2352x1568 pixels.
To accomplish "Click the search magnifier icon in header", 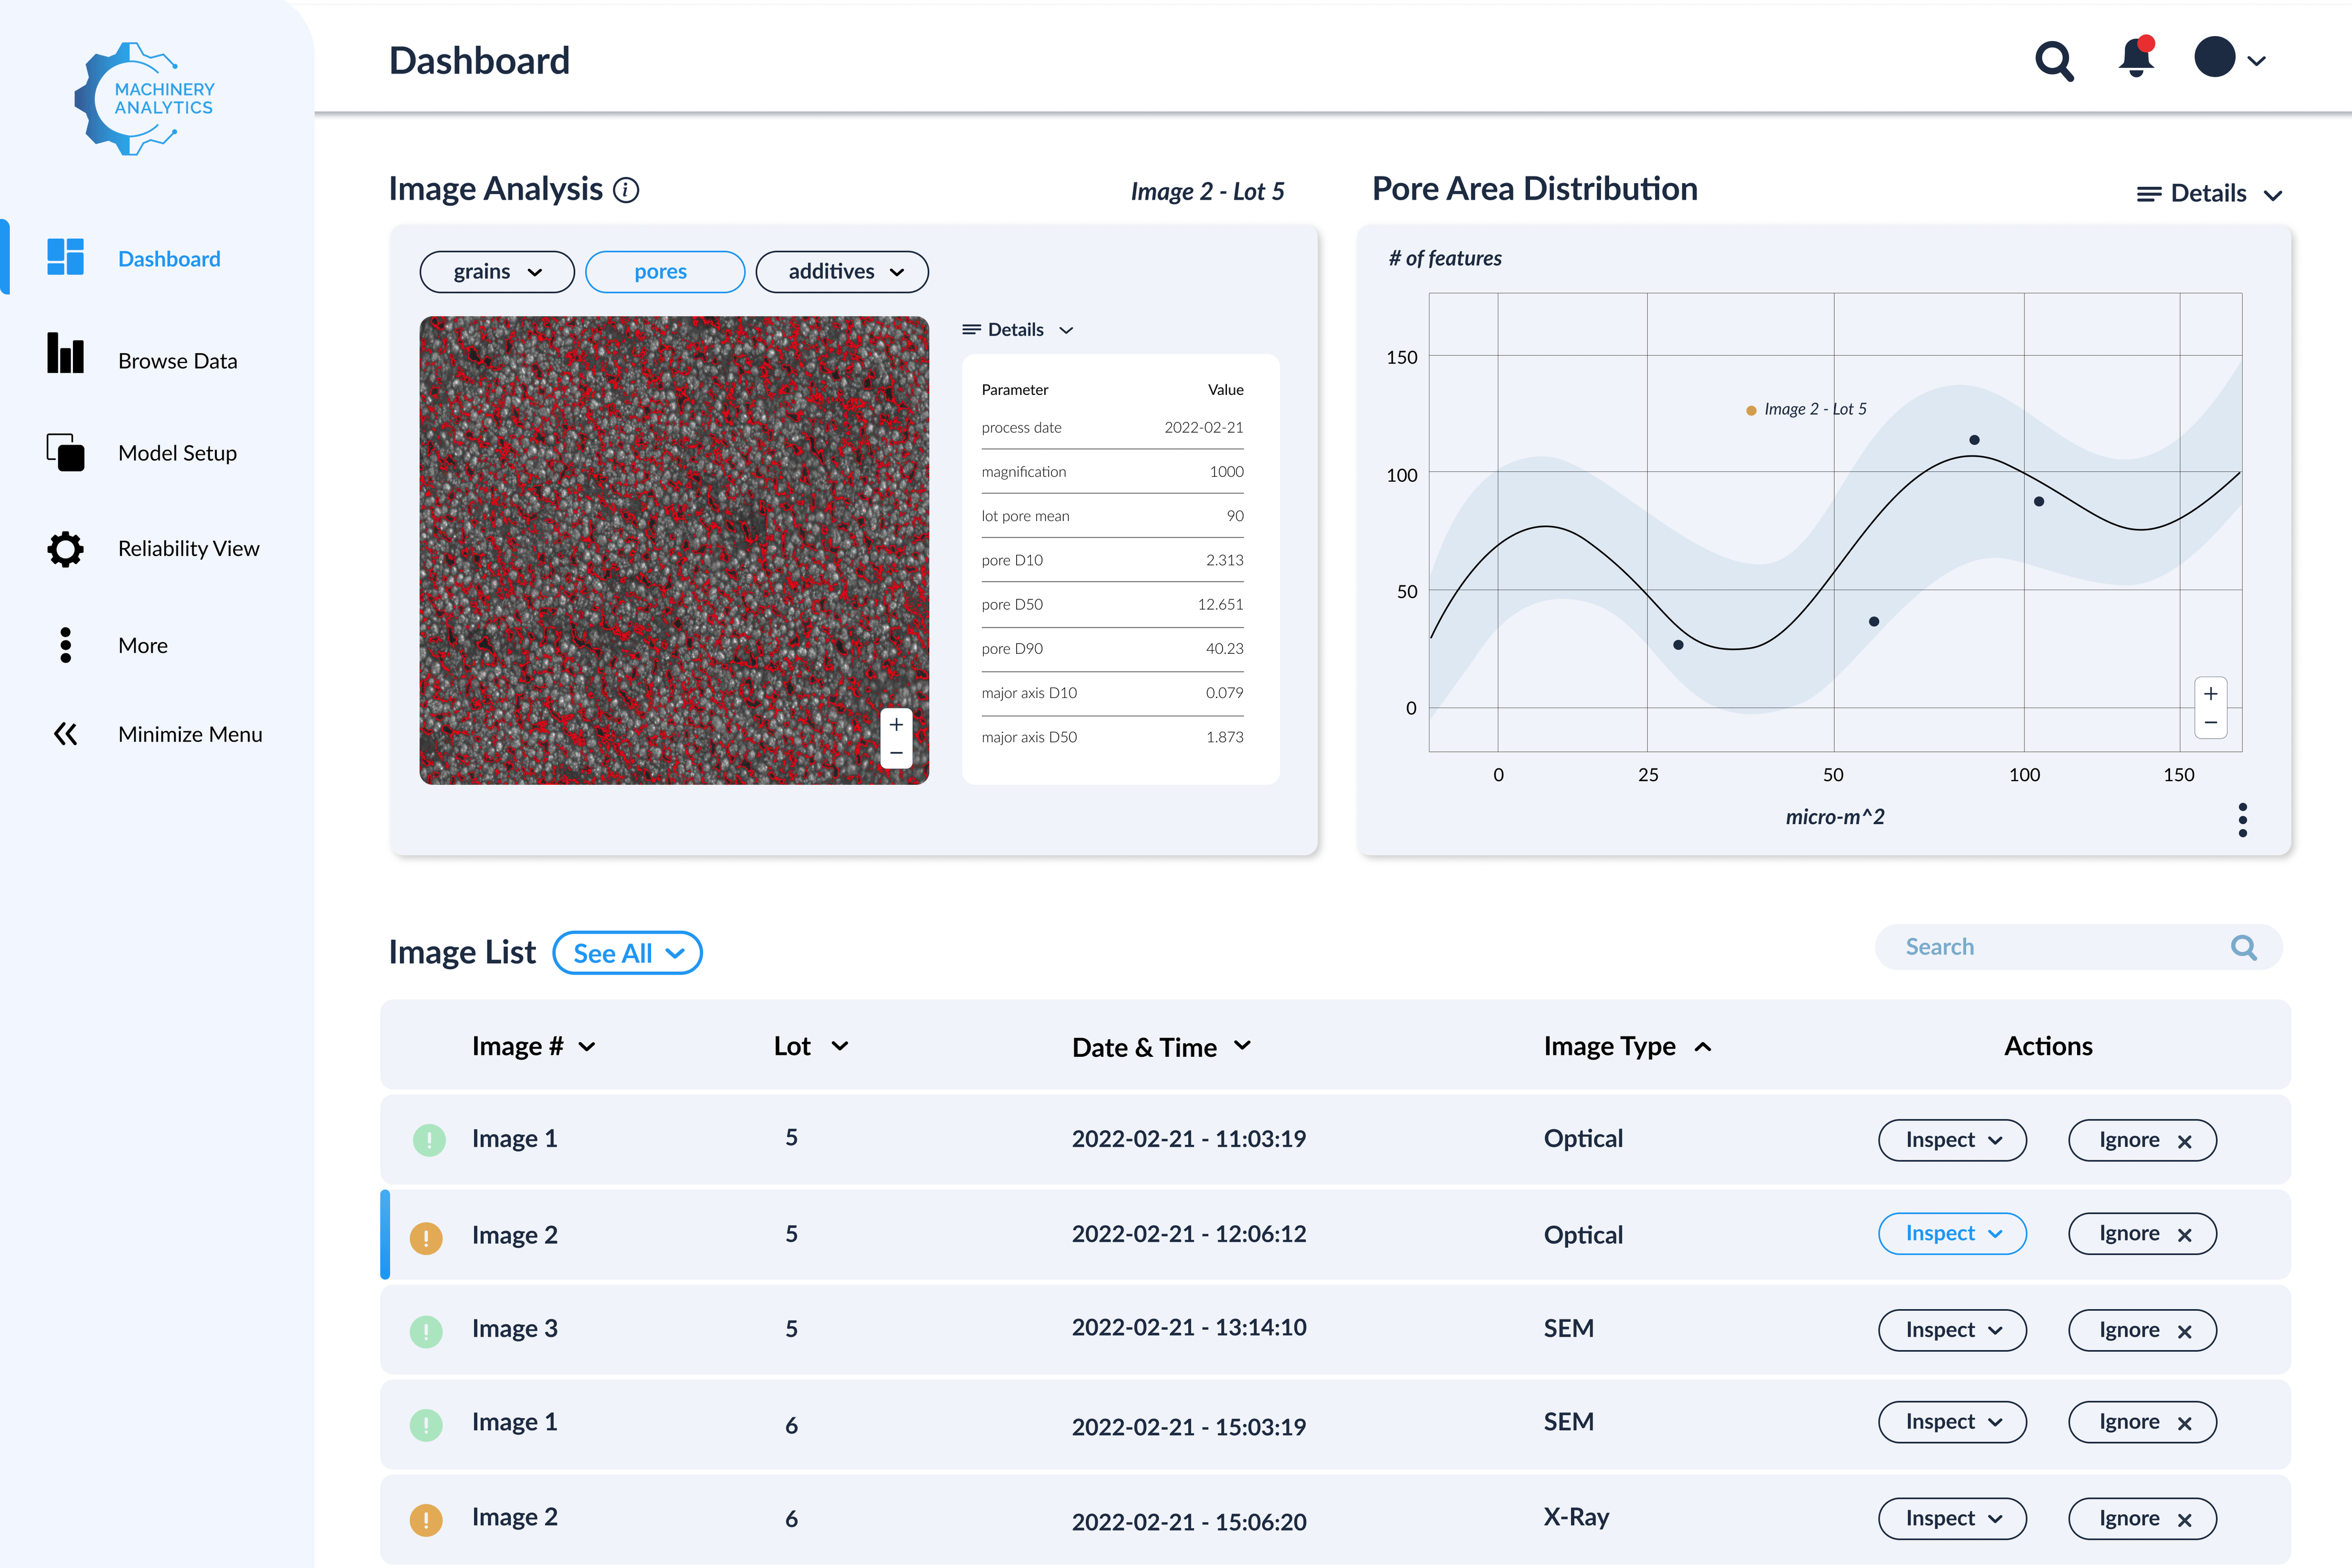I will pos(2053,61).
